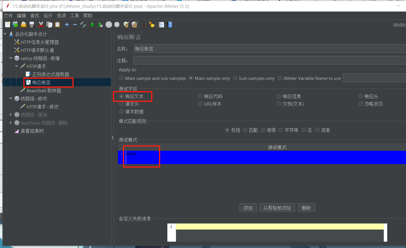The height and width of the screenshot is (248, 406).
Task: Open the 帮助 menu
Action: click(88, 16)
